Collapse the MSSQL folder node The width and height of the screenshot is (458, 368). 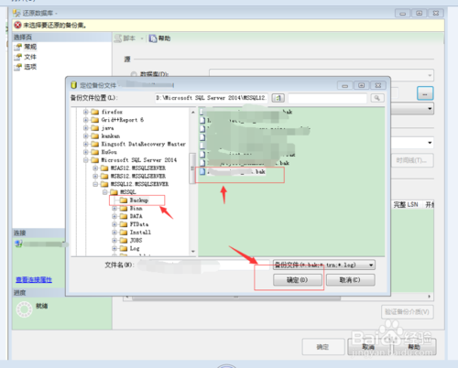(x=104, y=192)
